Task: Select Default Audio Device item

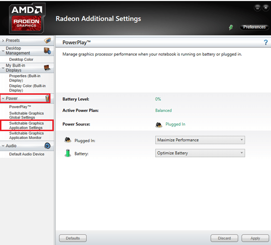Action: [x=27, y=154]
